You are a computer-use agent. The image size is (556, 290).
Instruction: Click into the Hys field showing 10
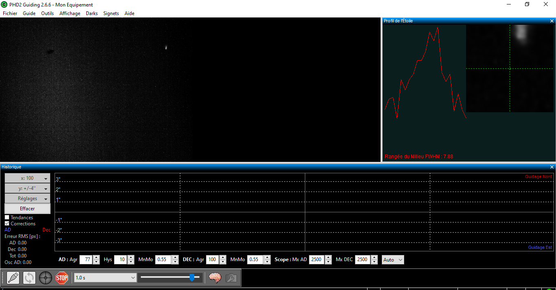[x=120, y=259]
